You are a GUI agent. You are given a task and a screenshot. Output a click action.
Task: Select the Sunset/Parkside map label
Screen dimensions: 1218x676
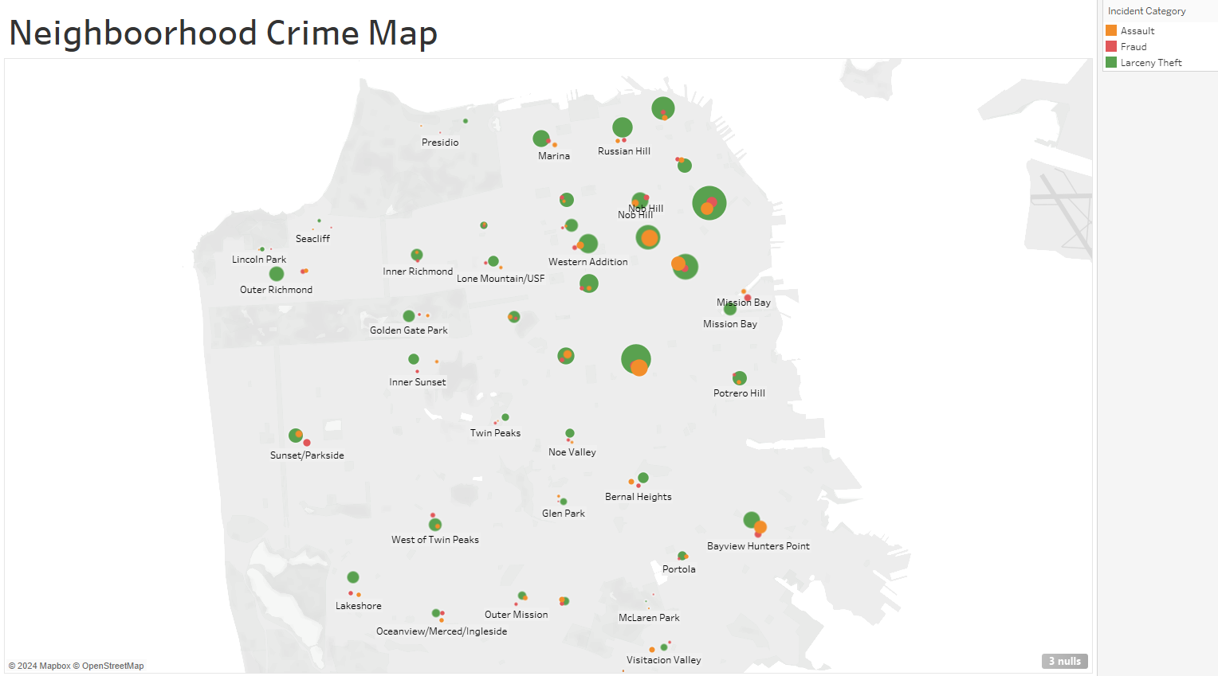[x=307, y=455]
